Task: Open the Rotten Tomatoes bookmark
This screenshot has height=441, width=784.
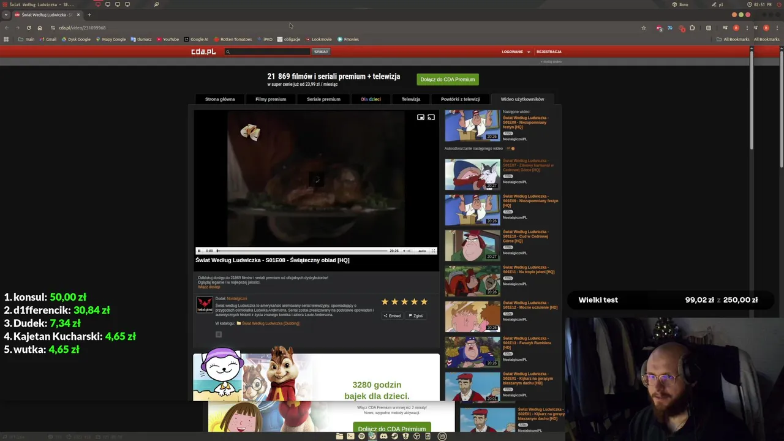Action: point(233,39)
